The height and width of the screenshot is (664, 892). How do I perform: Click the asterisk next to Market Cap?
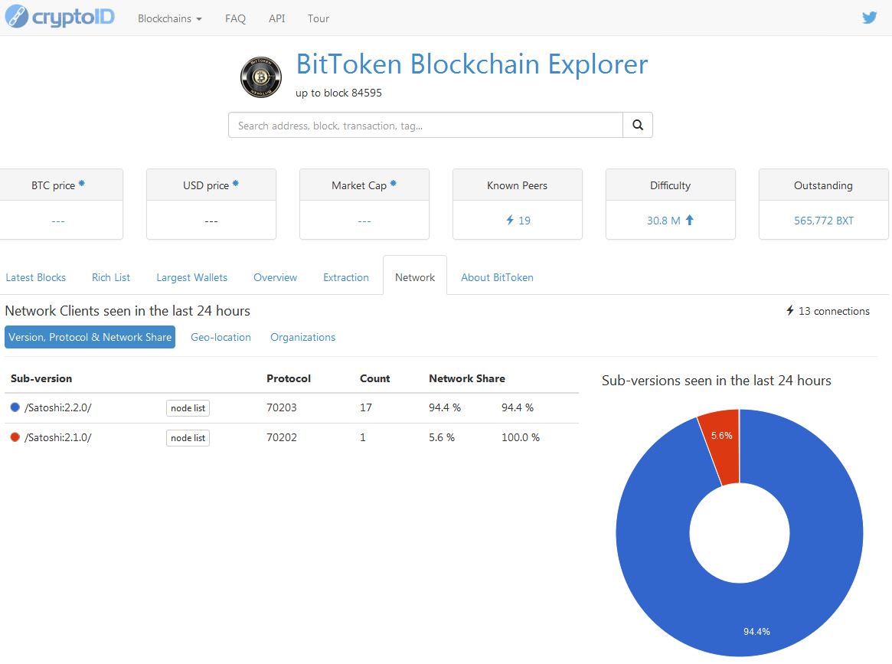click(393, 183)
